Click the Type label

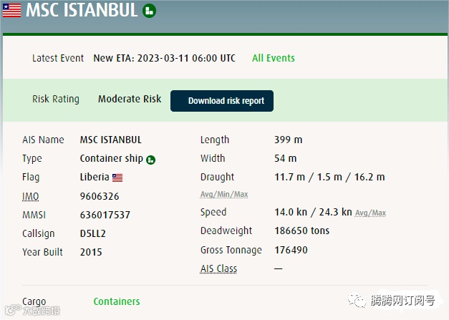[x=32, y=159]
